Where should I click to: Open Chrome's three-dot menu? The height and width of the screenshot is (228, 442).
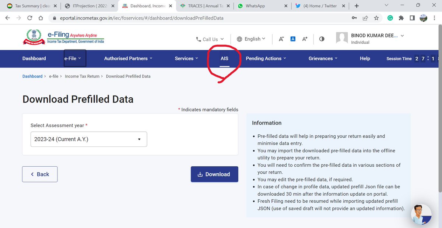[435, 18]
